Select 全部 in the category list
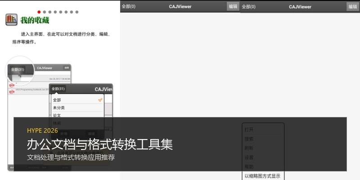The image size is (360, 180). click(57, 100)
